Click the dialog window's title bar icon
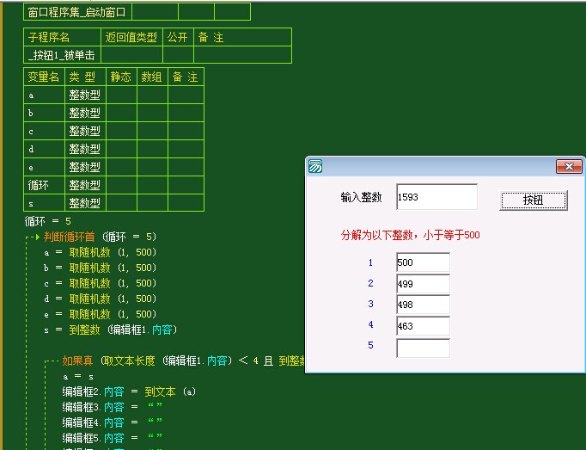Screen dimensions: 586x450 315,167
